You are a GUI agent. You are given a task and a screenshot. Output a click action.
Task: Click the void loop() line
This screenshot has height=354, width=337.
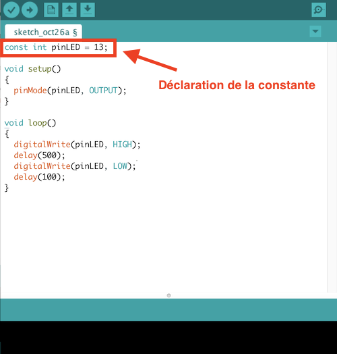tap(30, 123)
